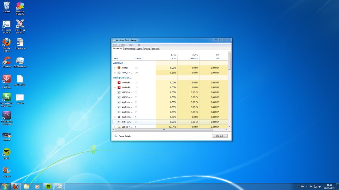The width and height of the screenshot is (339, 190).
Task: Expand the Boot Camp process row
Action: click(115, 117)
